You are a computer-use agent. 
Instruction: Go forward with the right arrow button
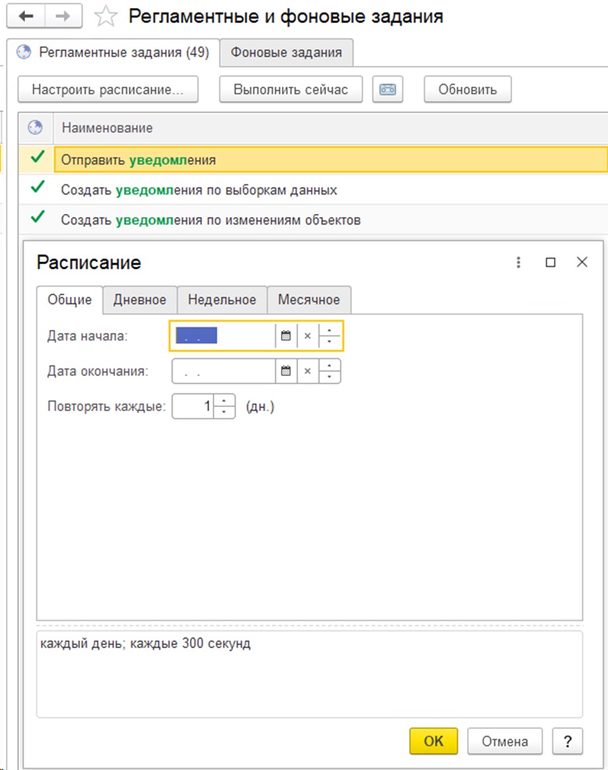pos(64,16)
